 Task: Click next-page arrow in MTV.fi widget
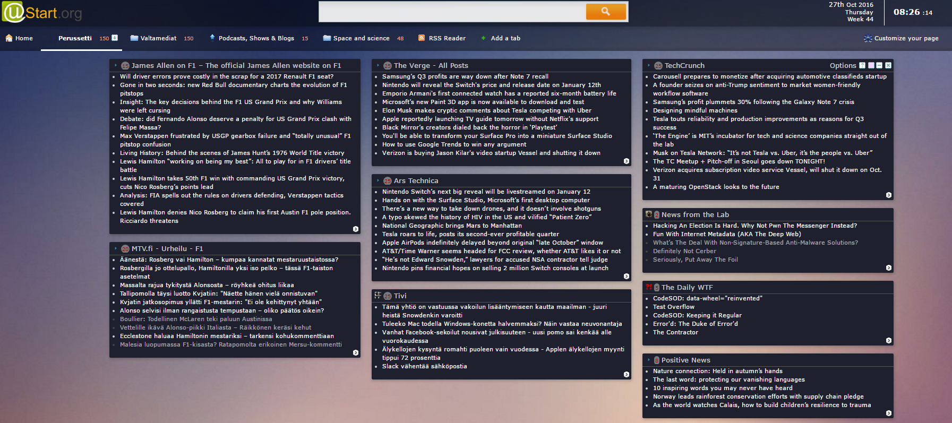356,353
